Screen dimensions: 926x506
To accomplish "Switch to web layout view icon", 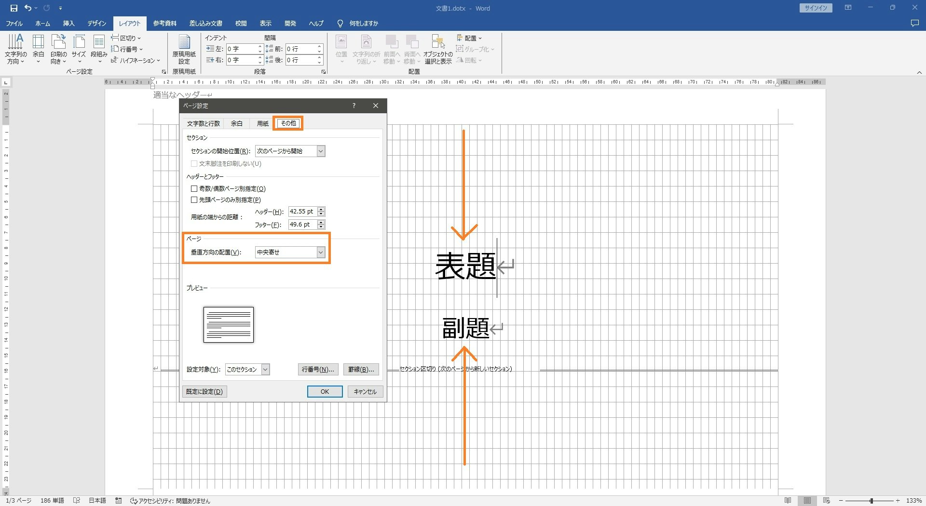I will point(827,501).
